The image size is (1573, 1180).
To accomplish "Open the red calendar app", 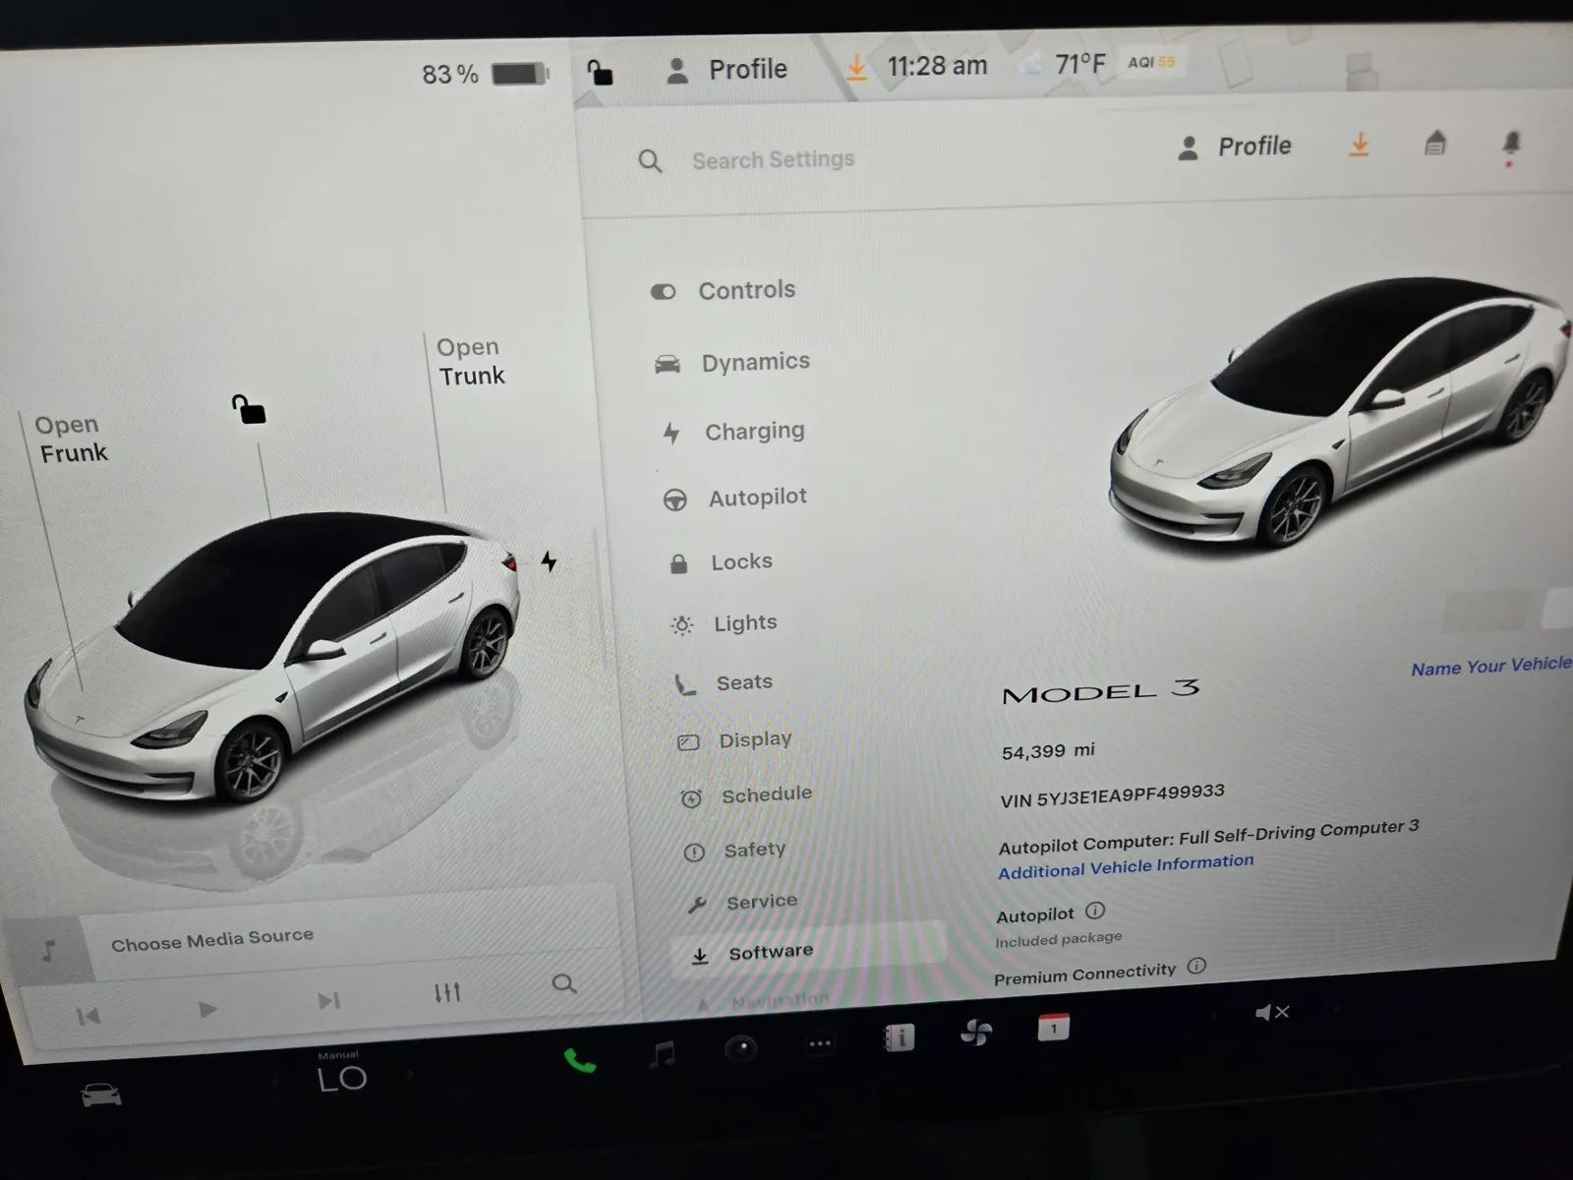I will (1053, 1028).
